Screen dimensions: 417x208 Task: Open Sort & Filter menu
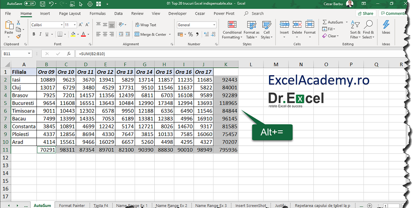tap(355, 30)
